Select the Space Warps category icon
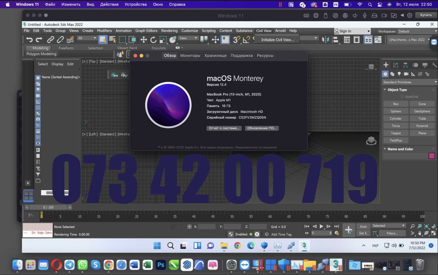438x275 pixels. click(420, 74)
